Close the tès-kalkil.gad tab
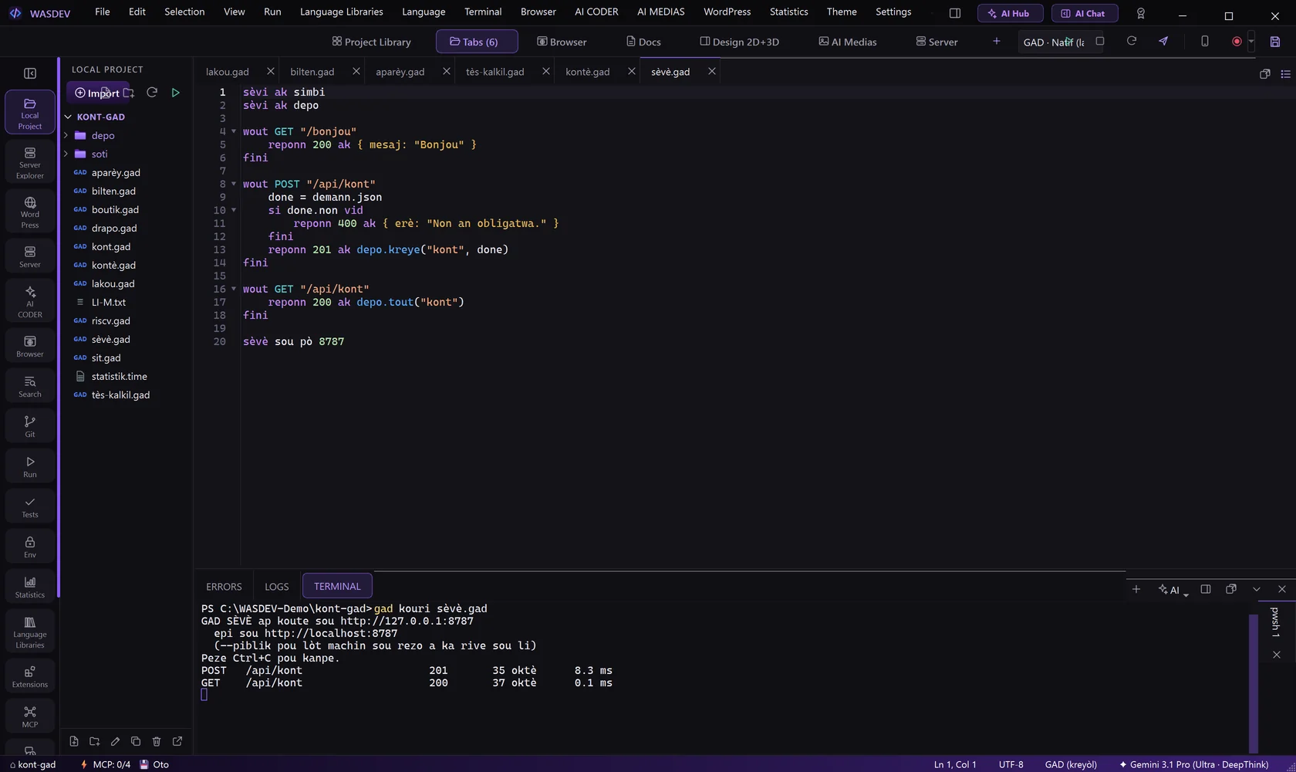 tap(546, 71)
